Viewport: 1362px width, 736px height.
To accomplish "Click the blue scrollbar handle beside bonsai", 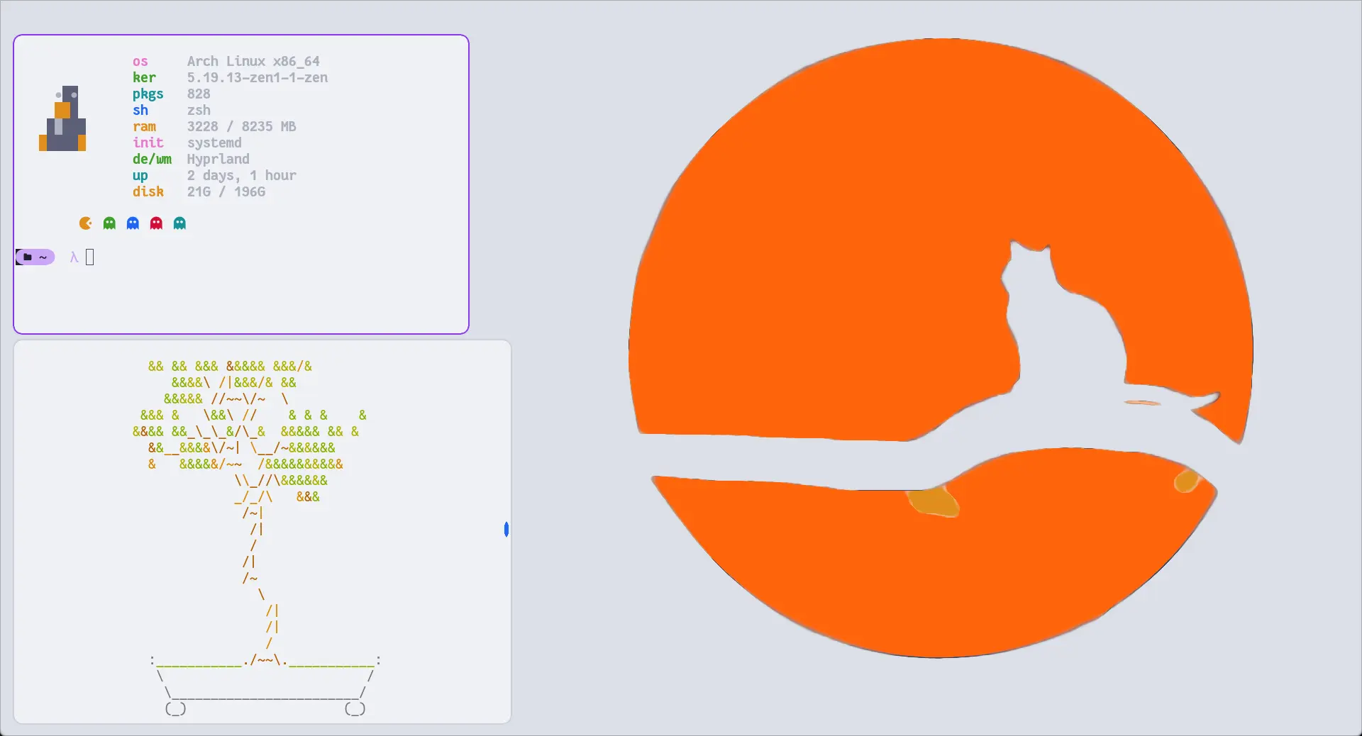I will [x=506, y=529].
